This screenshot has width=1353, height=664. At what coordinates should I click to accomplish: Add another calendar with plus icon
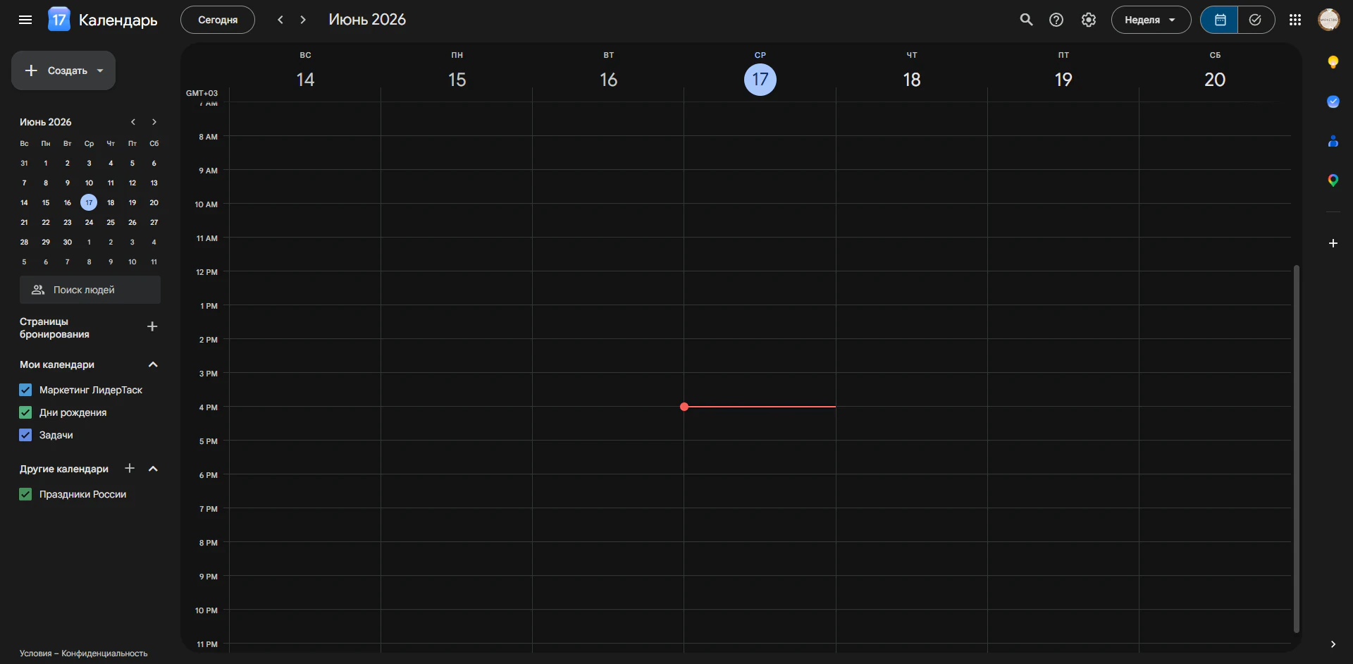[x=130, y=468]
